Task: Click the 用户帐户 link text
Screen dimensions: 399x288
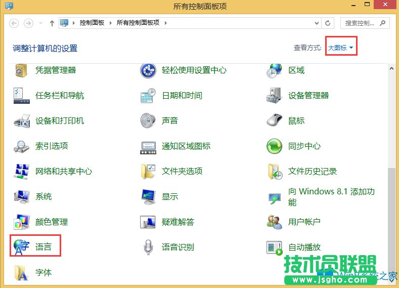Action: [304, 222]
